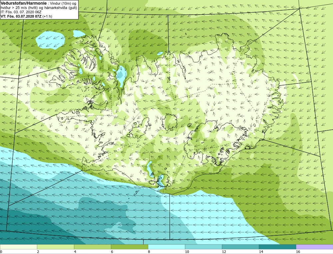Click the 2–4 m/s light green legend swatch
333x254 pixels.
[x=55, y=247]
